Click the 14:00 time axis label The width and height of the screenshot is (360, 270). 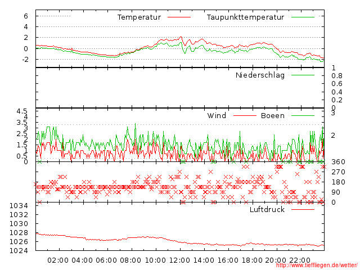pos(204,260)
